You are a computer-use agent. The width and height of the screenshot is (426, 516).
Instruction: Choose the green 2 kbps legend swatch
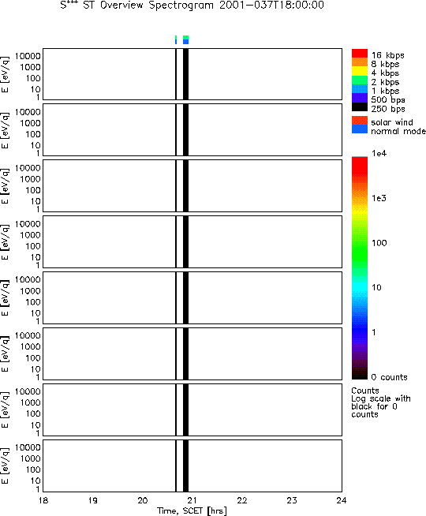tap(360, 80)
